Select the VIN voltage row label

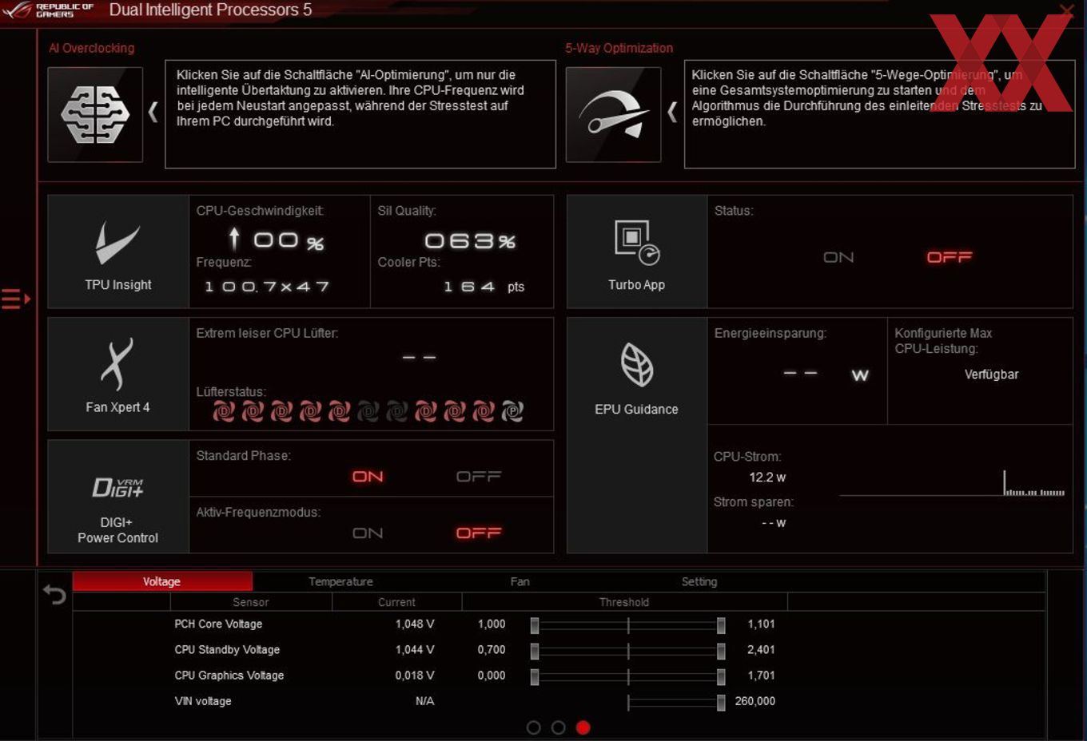pos(203,701)
